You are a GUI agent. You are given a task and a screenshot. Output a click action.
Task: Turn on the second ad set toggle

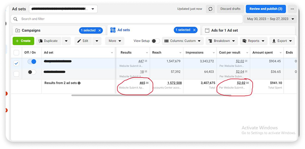pos(32,72)
